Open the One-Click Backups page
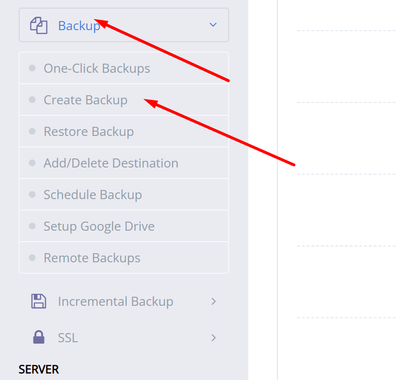The height and width of the screenshot is (380, 397). coord(97,68)
